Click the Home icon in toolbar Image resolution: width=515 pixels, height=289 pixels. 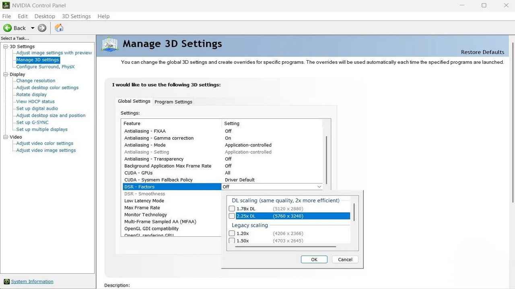(59, 28)
